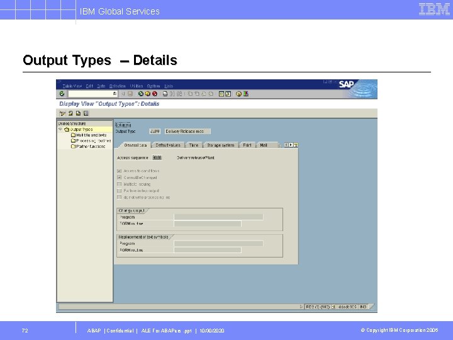The width and height of the screenshot is (453, 340).
Task: Click the Generate Shortcut icon
Action: pyautogui.click(x=228, y=94)
